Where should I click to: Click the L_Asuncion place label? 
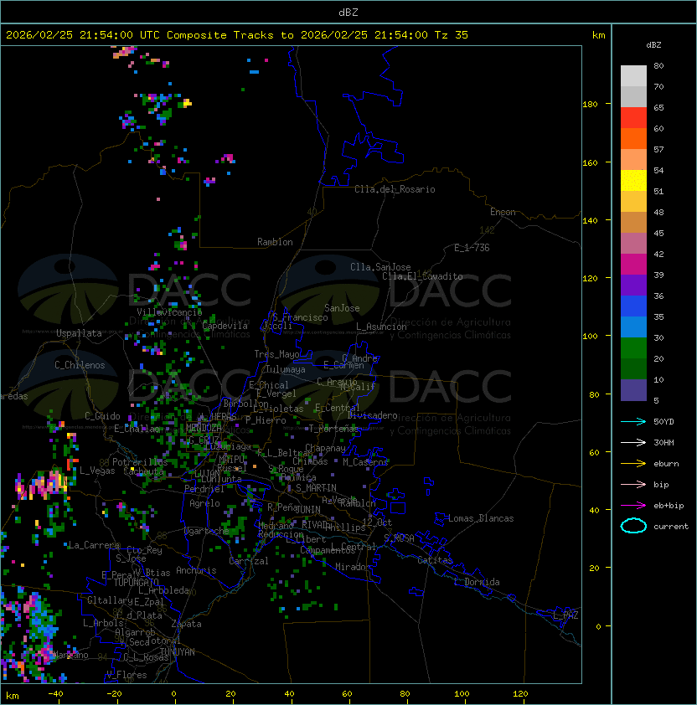point(381,327)
